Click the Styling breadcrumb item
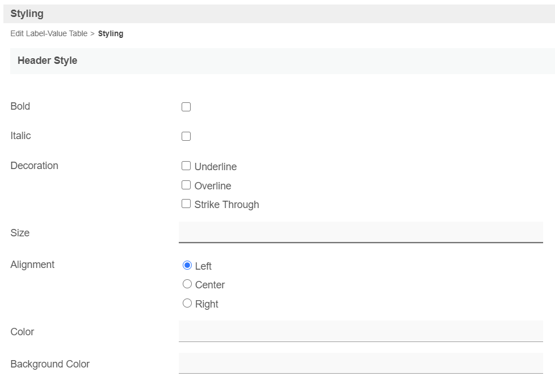This screenshot has width=555, height=385. pos(110,34)
